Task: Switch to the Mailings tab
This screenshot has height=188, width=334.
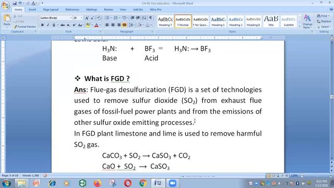Action: (92, 9)
